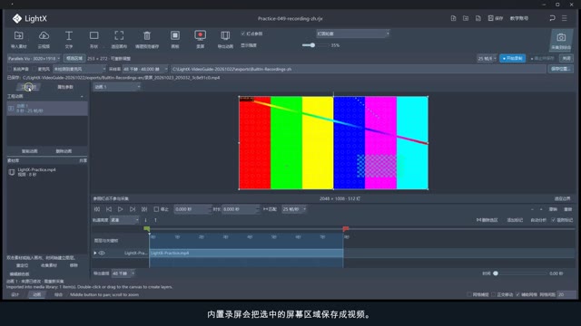
Task: Click the red timeline end marker
Action: pyautogui.click(x=346, y=229)
